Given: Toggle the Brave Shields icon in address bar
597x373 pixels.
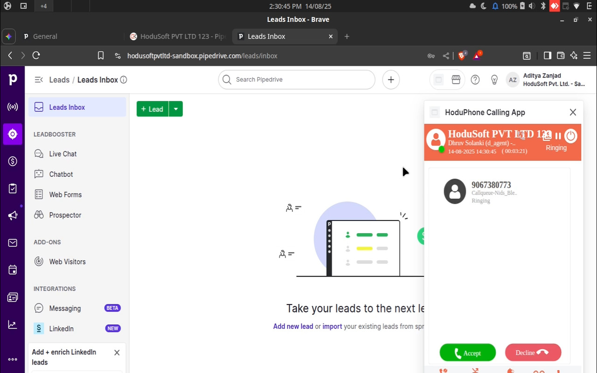Looking at the screenshot, I should (x=461, y=55).
